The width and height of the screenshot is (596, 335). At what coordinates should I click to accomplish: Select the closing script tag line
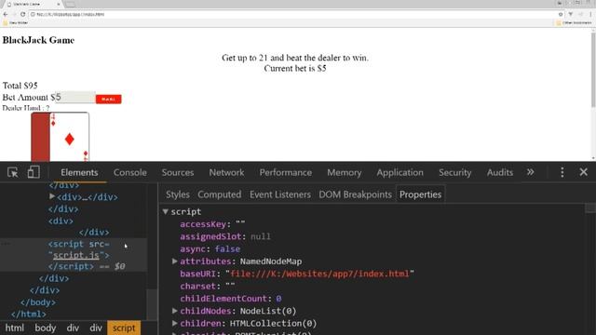coord(71,267)
